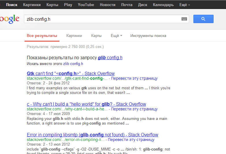Image resolution: width=226 pixels, height=154 pixels.
Task: Open Картинки in the top black bar
Action: 32,5
